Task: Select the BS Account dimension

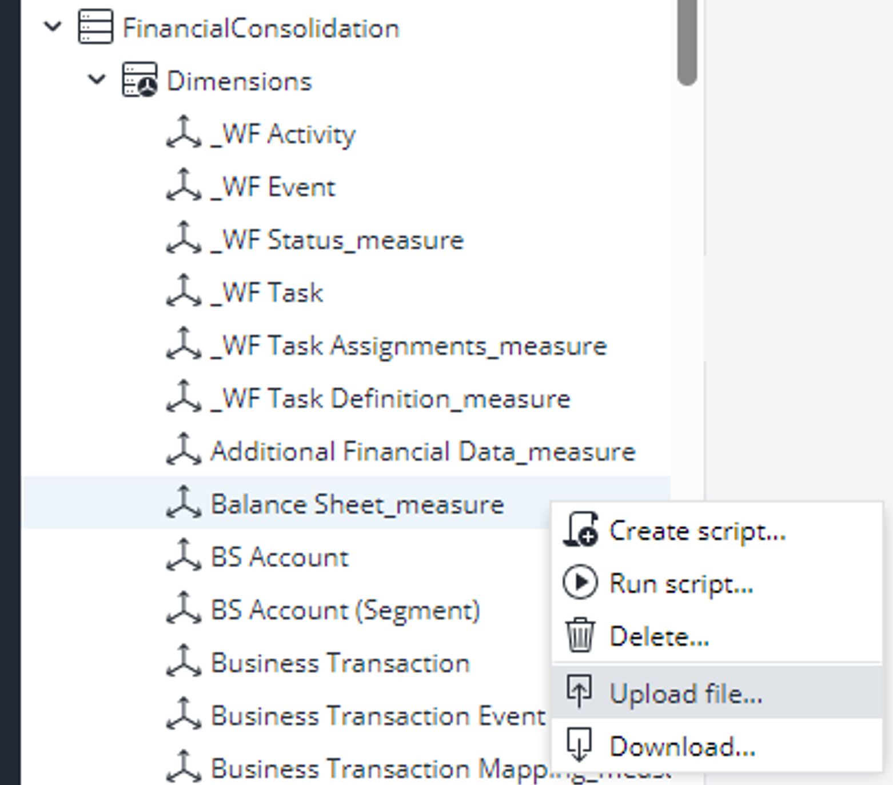Action: click(x=280, y=557)
